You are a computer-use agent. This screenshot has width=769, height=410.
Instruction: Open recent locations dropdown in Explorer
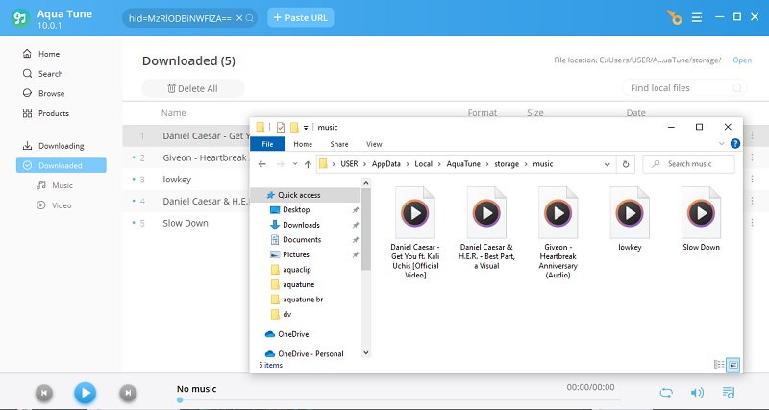[x=295, y=164]
